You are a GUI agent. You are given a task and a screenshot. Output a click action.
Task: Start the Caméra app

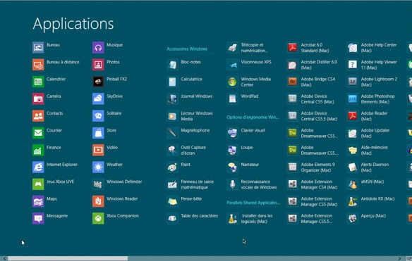(38, 98)
